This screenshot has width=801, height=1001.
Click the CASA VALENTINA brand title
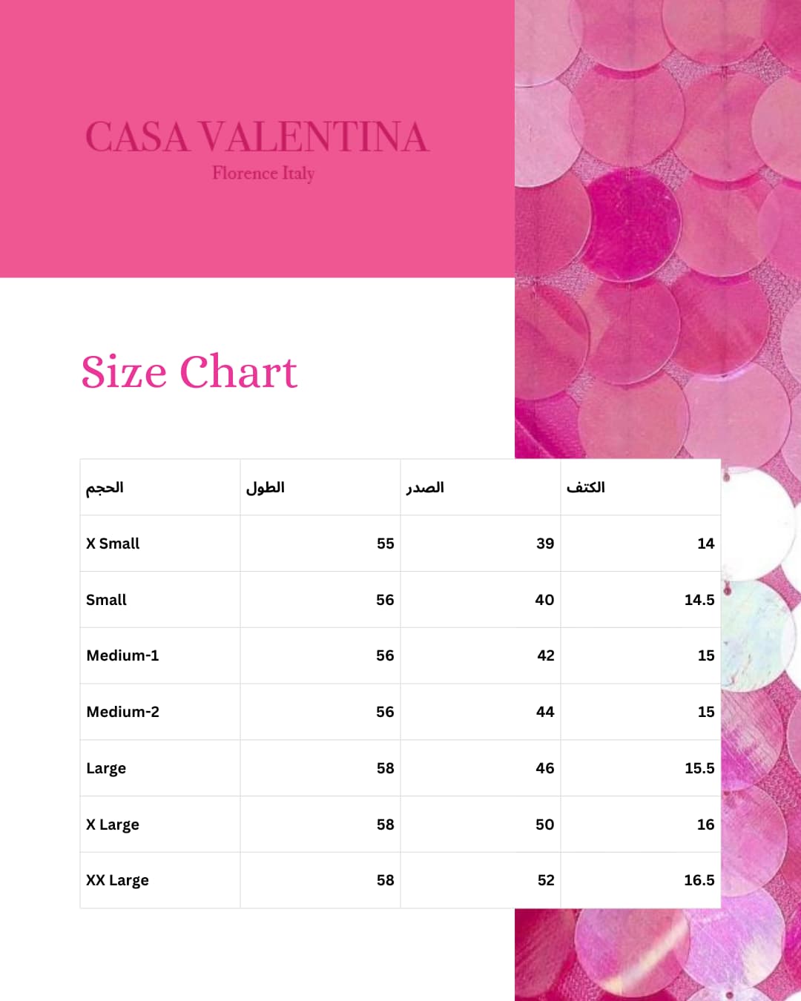tap(257, 138)
